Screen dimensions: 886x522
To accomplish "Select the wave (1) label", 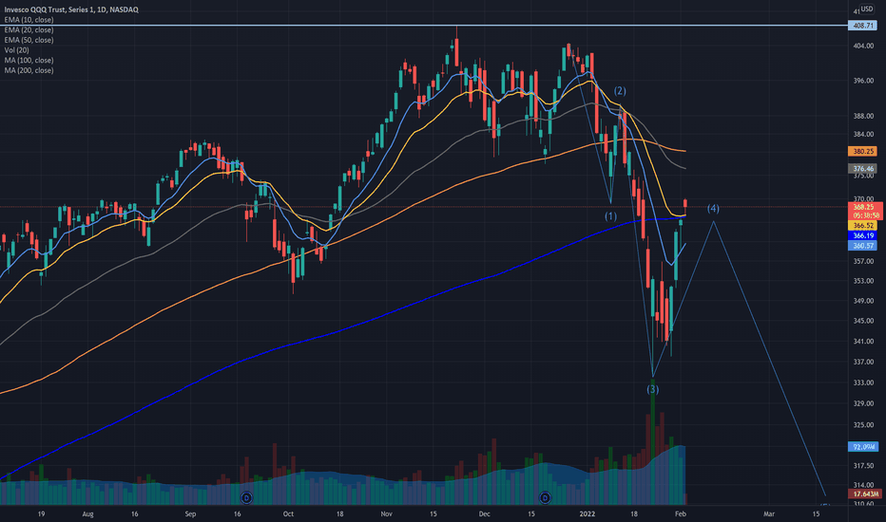I will (x=611, y=216).
